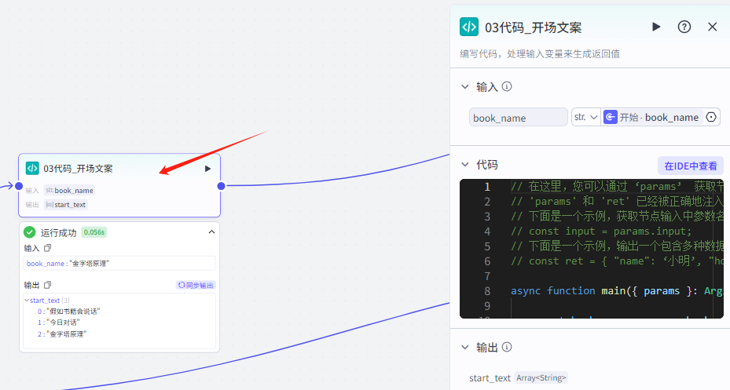The image size is (730, 390).
Task: Click the start_text output tag on the node
Action: [x=66, y=205]
